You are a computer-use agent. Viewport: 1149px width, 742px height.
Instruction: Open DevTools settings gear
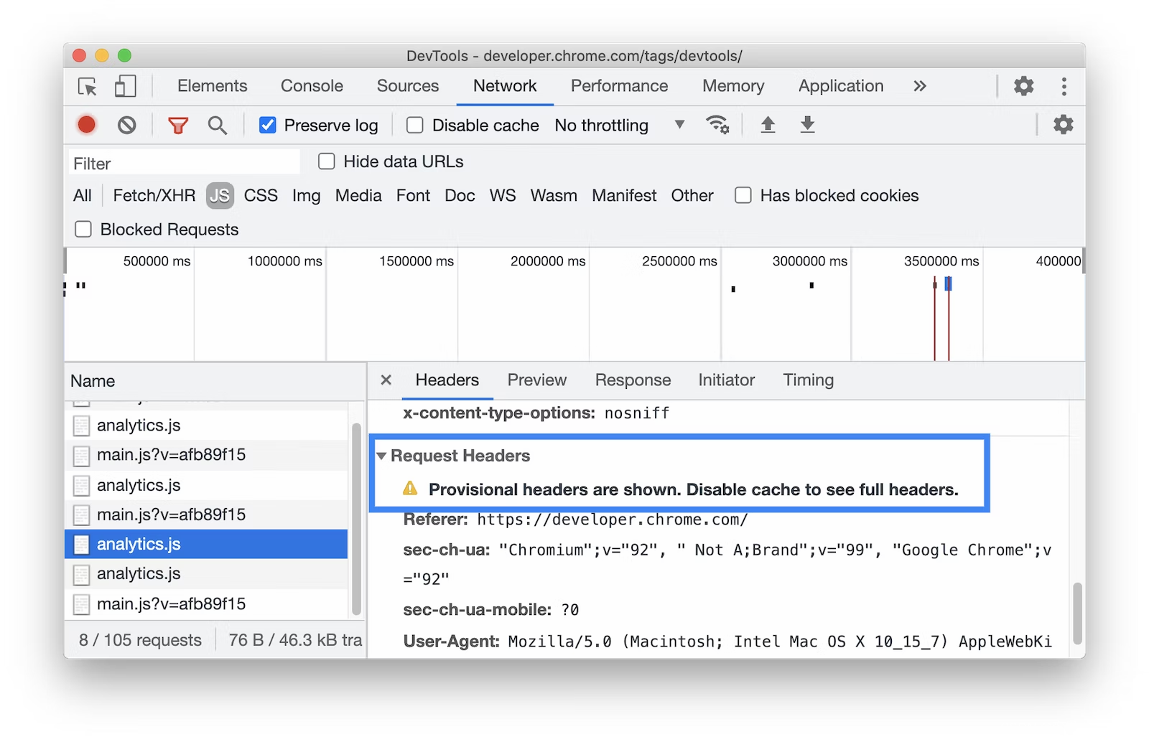(1023, 86)
